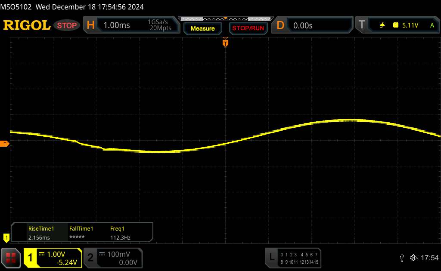
Task: Click the trigger source channel 1 badge
Action: [x=396, y=25]
